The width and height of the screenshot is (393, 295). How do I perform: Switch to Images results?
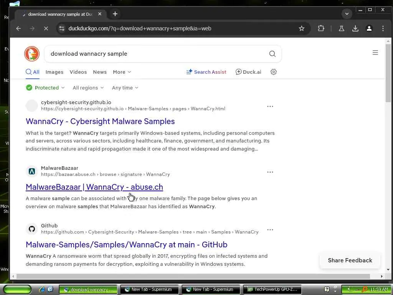coord(54,72)
